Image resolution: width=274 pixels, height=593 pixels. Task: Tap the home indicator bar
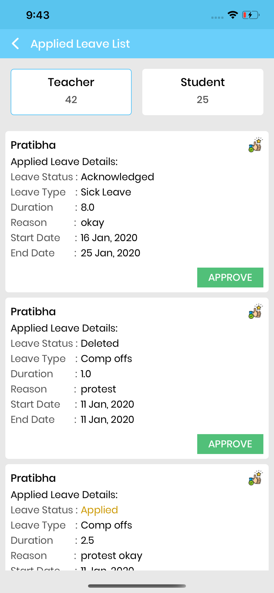(x=137, y=586)
